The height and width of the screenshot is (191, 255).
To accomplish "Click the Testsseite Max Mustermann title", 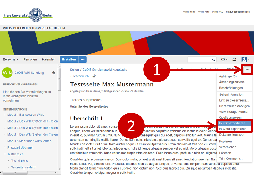I will [x=112, y=84].
